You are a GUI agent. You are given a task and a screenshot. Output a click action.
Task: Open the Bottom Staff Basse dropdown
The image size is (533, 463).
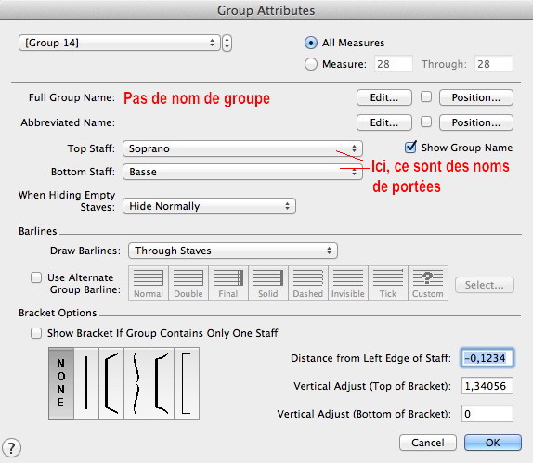pyautogui.click(x=242, y=172)
